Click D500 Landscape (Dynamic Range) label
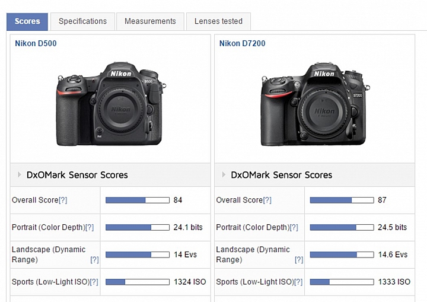 point(49,255)
